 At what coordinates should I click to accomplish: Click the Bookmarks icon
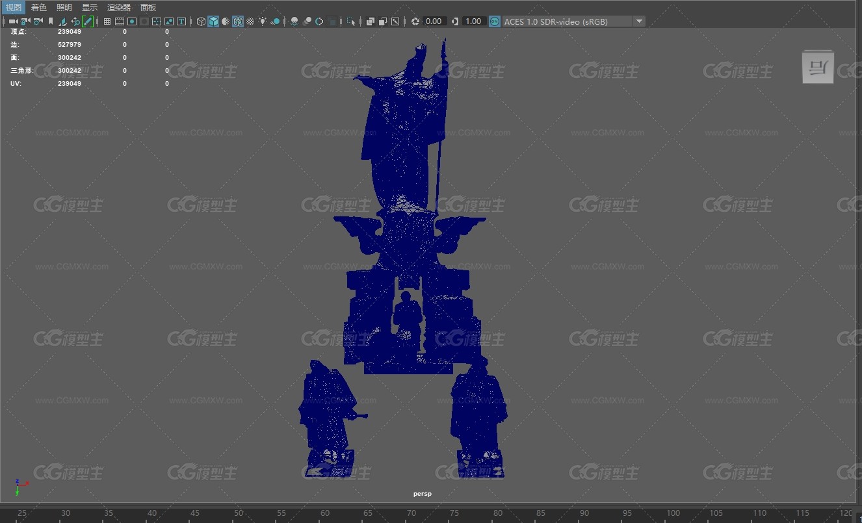point(51,21)
